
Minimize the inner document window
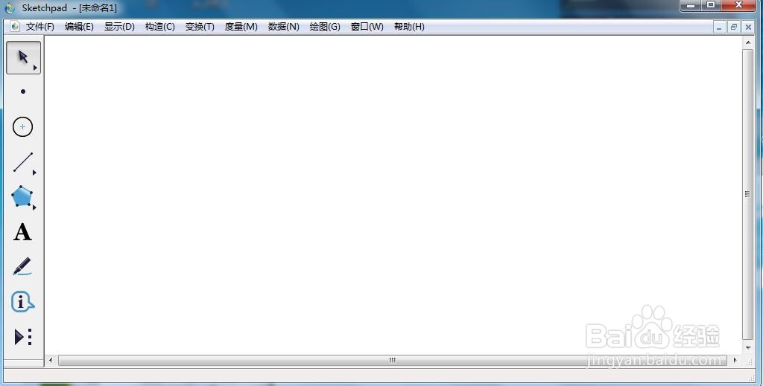coord(719,28)
